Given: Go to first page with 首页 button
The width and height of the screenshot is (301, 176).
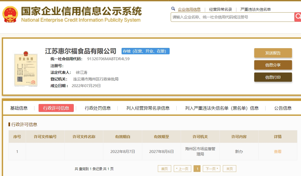Looking at the screenshot, I should pyautogui.click(x=165, y=169).
